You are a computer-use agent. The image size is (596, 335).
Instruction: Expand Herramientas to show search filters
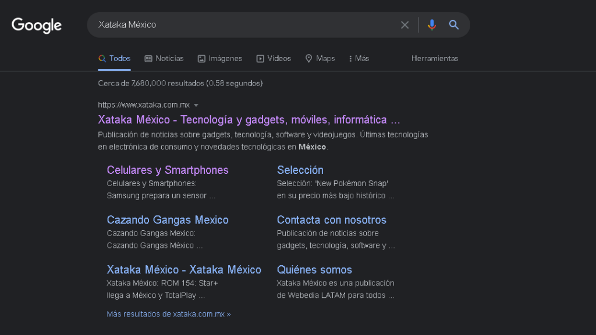tap(435, 58)
